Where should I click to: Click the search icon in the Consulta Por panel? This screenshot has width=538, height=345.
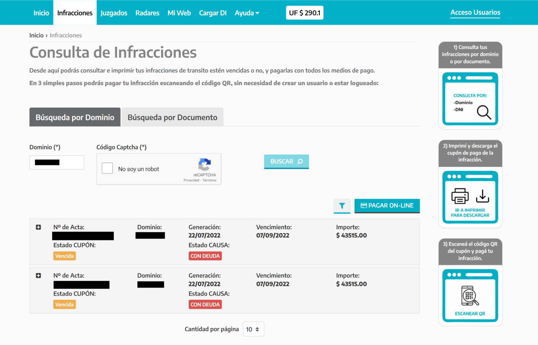(484, 113)
